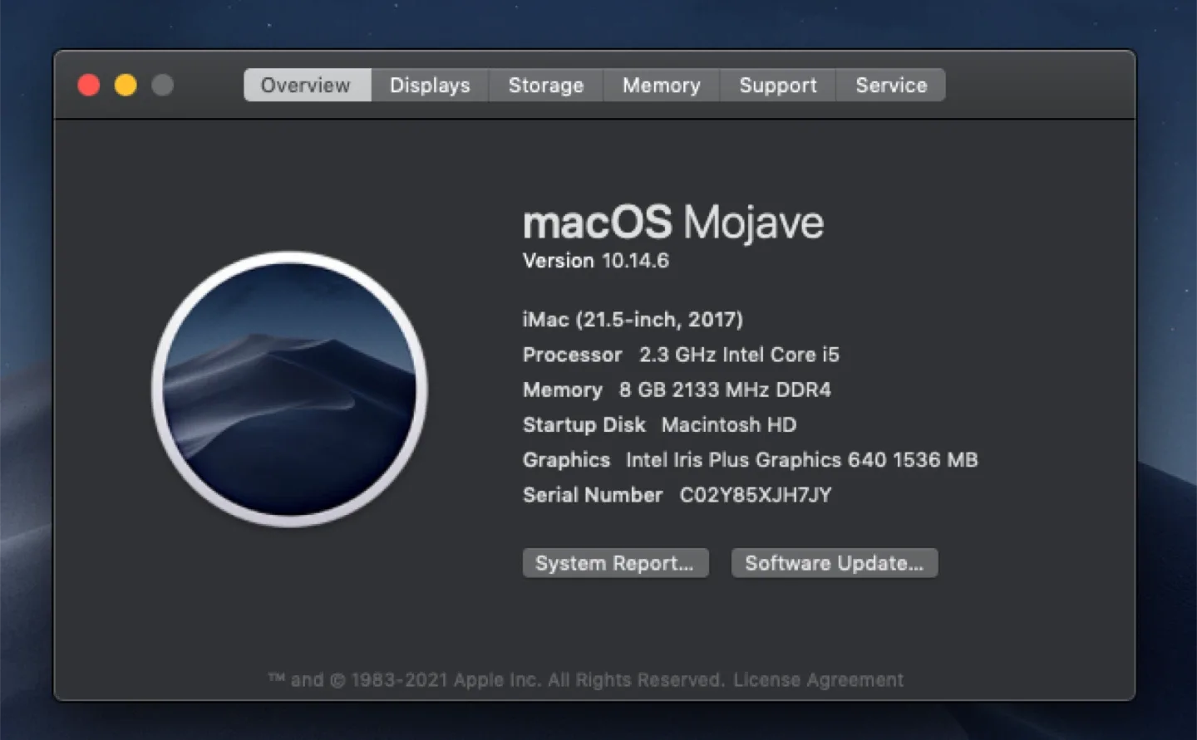Open the License Agreement link

click(x=818, y=679)
